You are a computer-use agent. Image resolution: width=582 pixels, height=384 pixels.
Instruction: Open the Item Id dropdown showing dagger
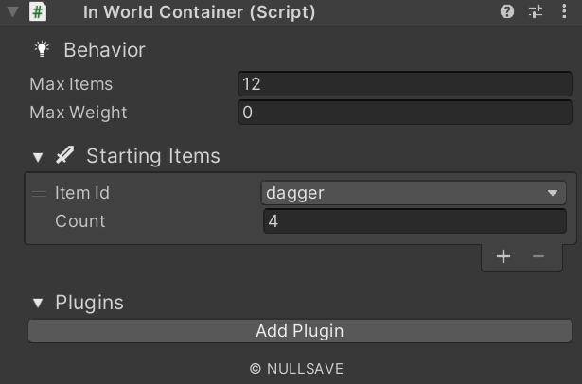click(414, 193)
